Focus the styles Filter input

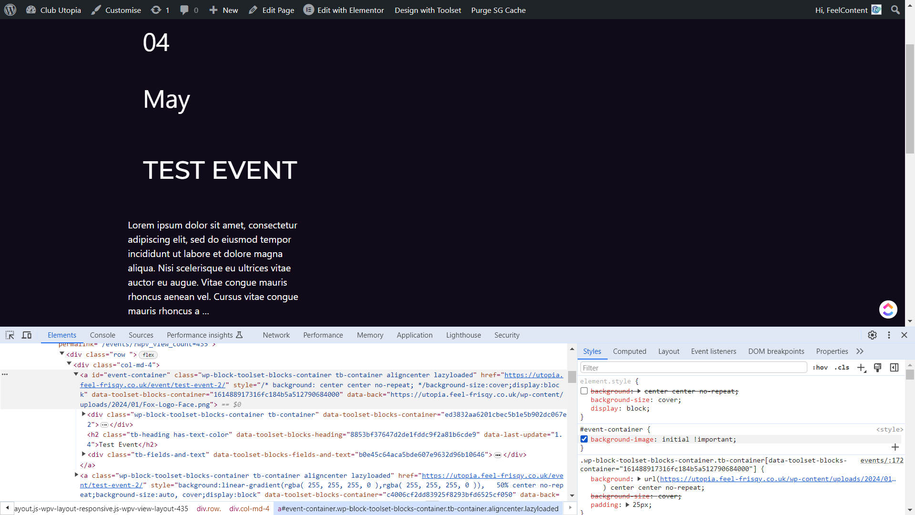(693, 368)
